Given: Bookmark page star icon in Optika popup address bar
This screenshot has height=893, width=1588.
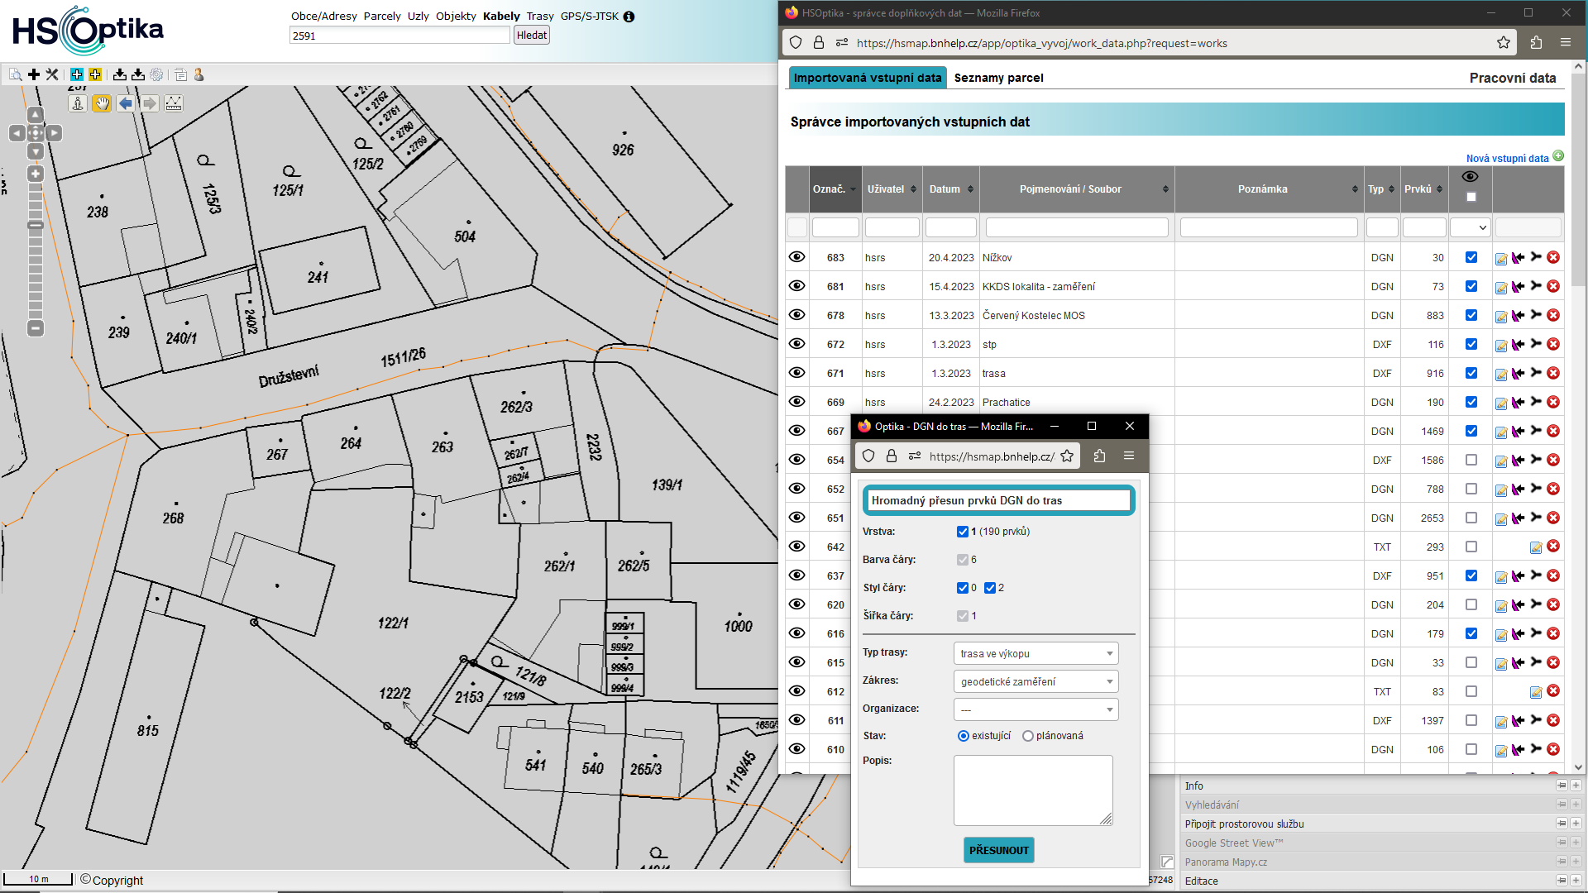Looking at the screenshot, I should (1067, 456).
